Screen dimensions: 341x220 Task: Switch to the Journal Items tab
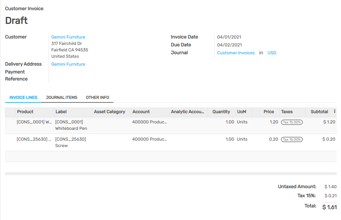coord(61,97)
